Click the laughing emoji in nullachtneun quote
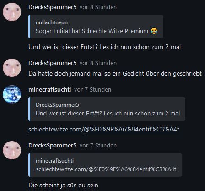 [x=154, y=31]
